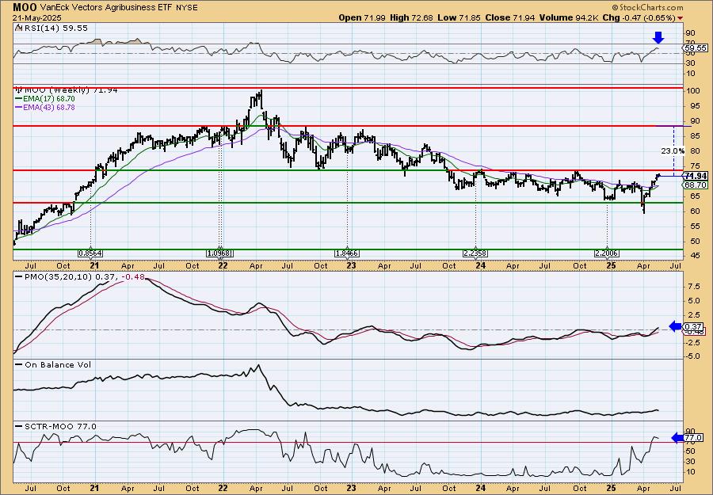Click the On Balance Vol panel label
This screenshot has height=495, width=713.
[57, 364]
